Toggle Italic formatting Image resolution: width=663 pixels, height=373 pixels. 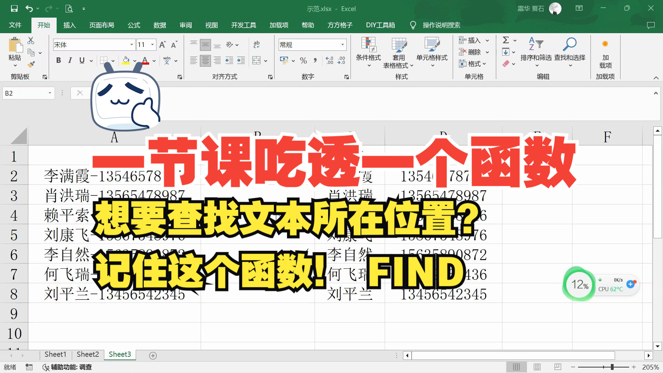tap(70, 60)
